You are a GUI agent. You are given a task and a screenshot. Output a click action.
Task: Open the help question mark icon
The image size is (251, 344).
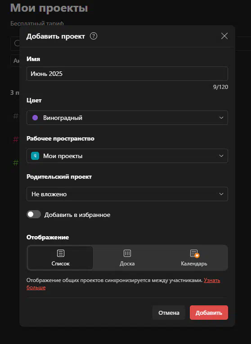click(94, 36)
